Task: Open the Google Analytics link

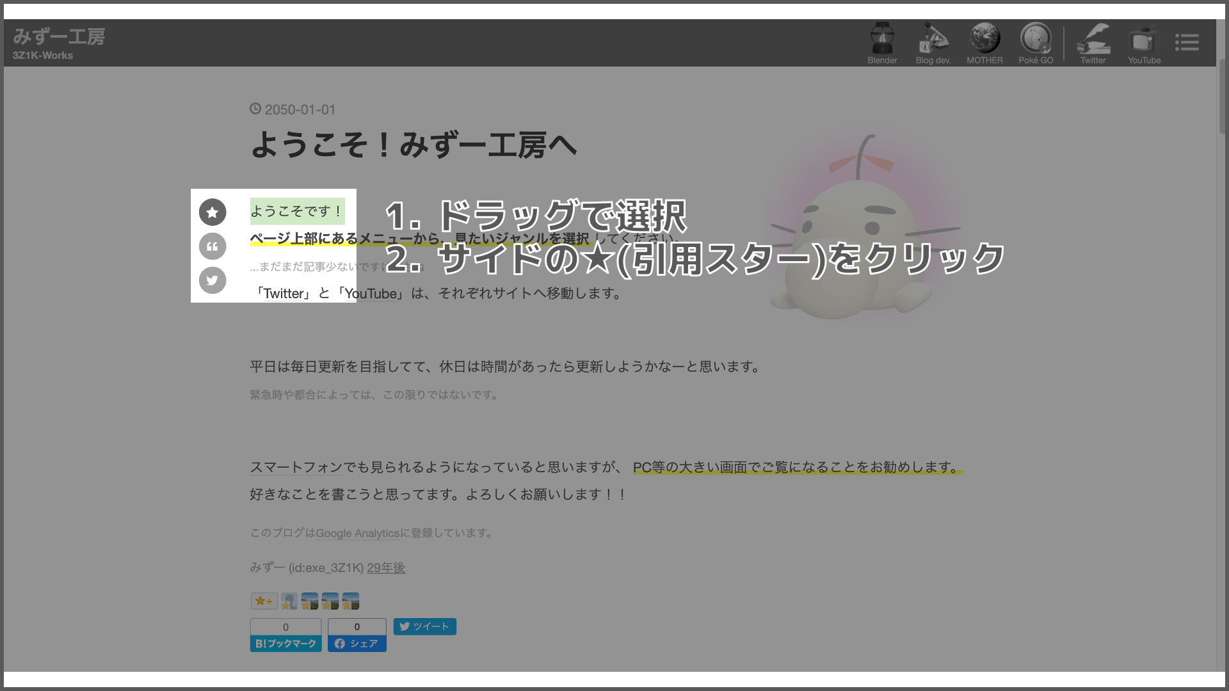Action: [357, 533]
